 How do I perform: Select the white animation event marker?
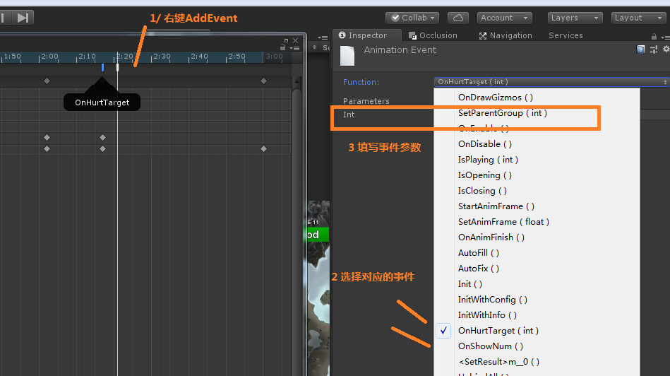117,67
